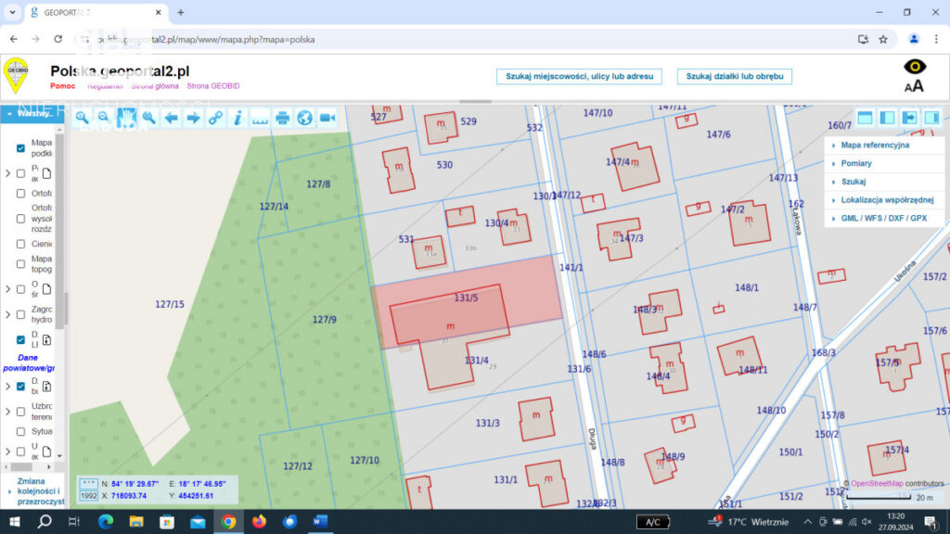Open the print map tool
The width and height of the screenshot is (950, 534).
pos(282,118)
